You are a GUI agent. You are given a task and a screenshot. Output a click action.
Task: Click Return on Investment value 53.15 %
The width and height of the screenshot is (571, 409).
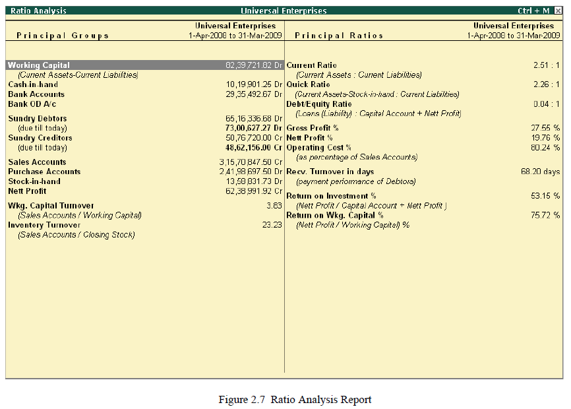(x=545, y=196)
